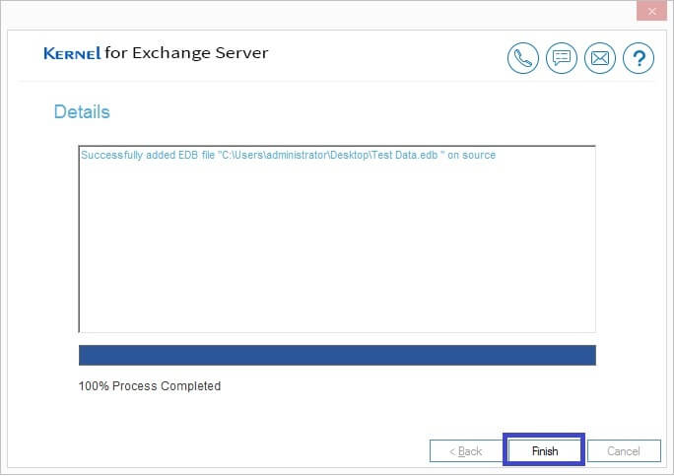The height and width of the screenshot is (476, 674).
Task: Click the Kernel for Exchange Server logo
Action: pos(156,53)
